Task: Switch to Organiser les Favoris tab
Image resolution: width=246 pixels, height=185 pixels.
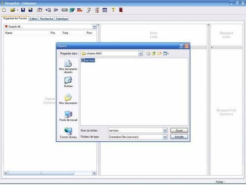Action: coord(15,19)
